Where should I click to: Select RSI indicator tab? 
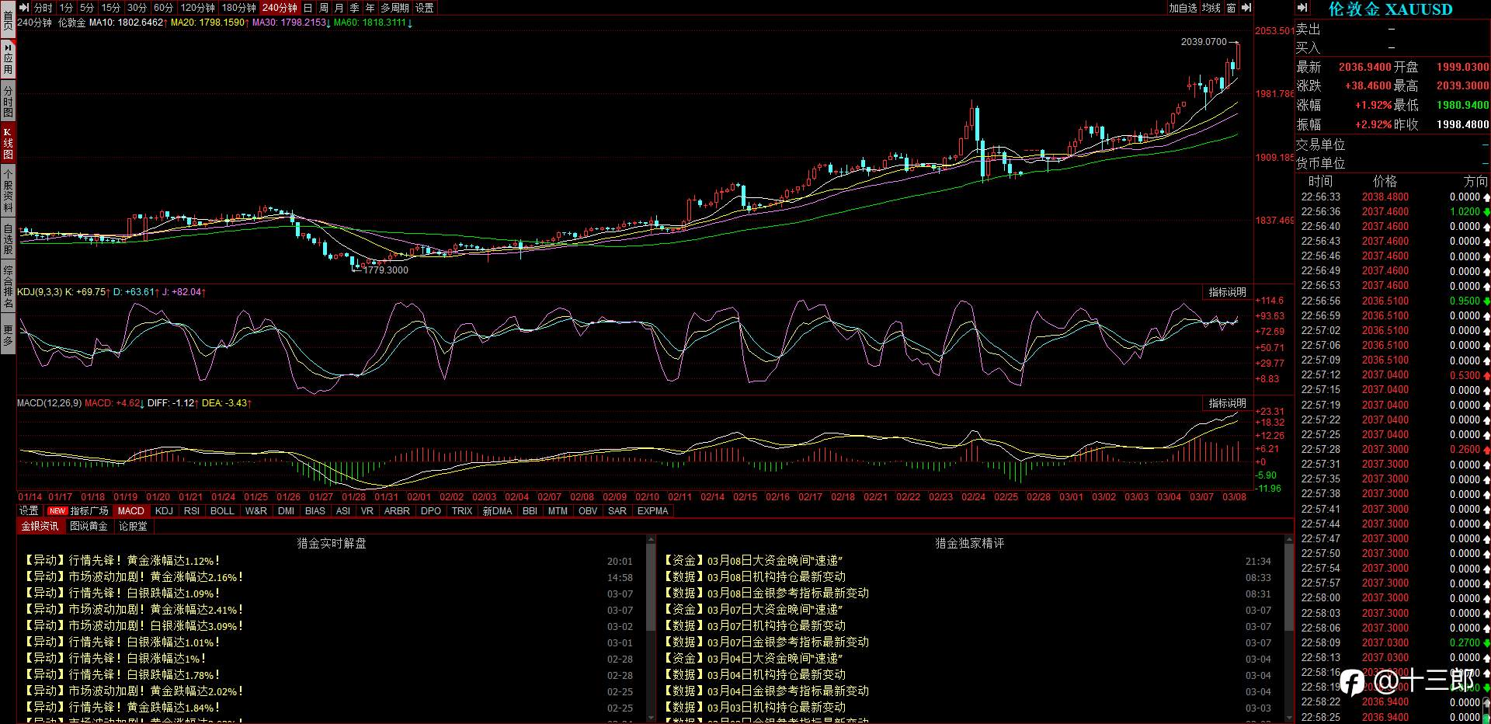tap(192, 511)
